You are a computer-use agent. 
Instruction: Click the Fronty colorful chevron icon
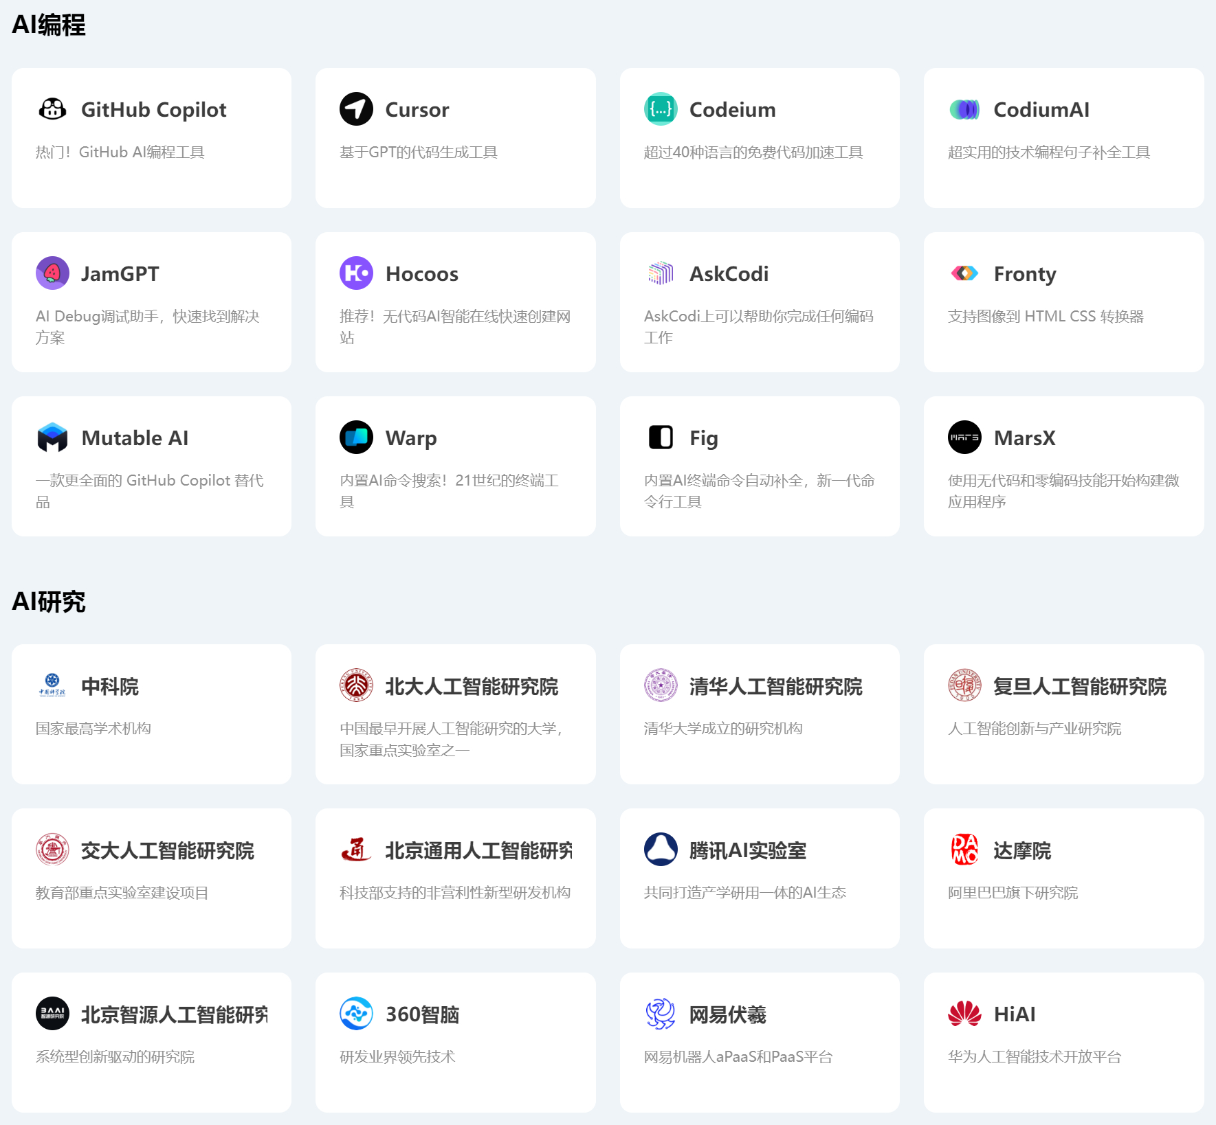point(964,273)
